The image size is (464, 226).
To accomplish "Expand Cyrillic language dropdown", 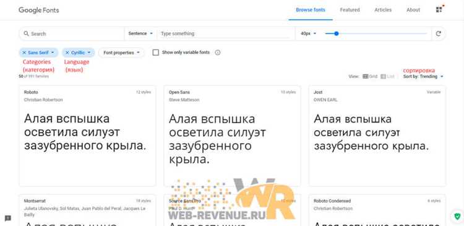I will pyautogui.click(x=88, y=53).
